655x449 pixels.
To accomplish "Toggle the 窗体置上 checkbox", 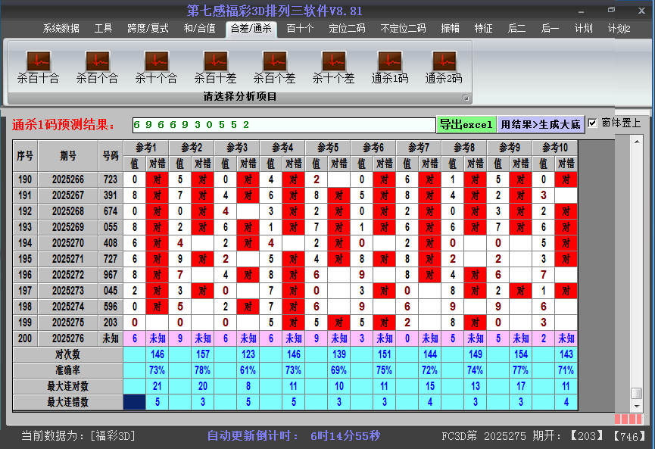I will [593, 123].
